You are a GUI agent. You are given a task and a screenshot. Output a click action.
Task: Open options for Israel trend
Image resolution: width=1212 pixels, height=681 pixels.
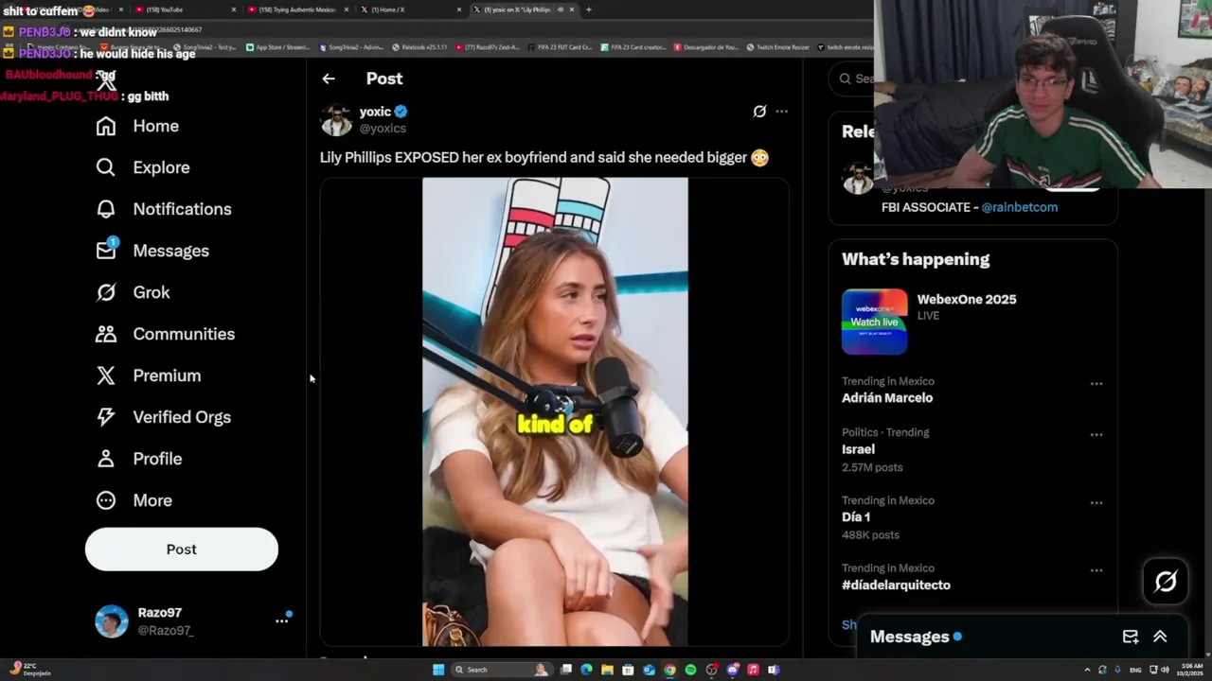click(x=1096, y=434)
